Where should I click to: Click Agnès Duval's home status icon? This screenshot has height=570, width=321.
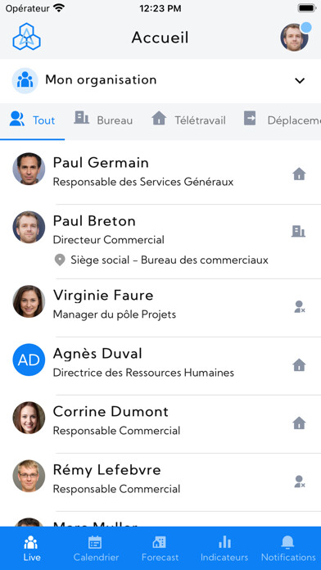299,364
